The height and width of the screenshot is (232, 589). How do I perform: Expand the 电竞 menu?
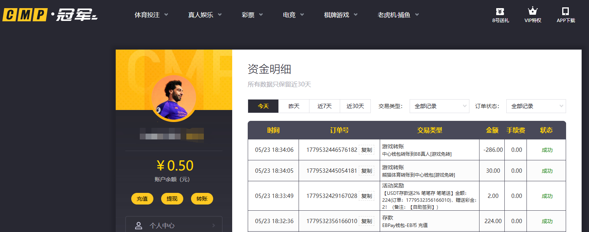point(294,15)
